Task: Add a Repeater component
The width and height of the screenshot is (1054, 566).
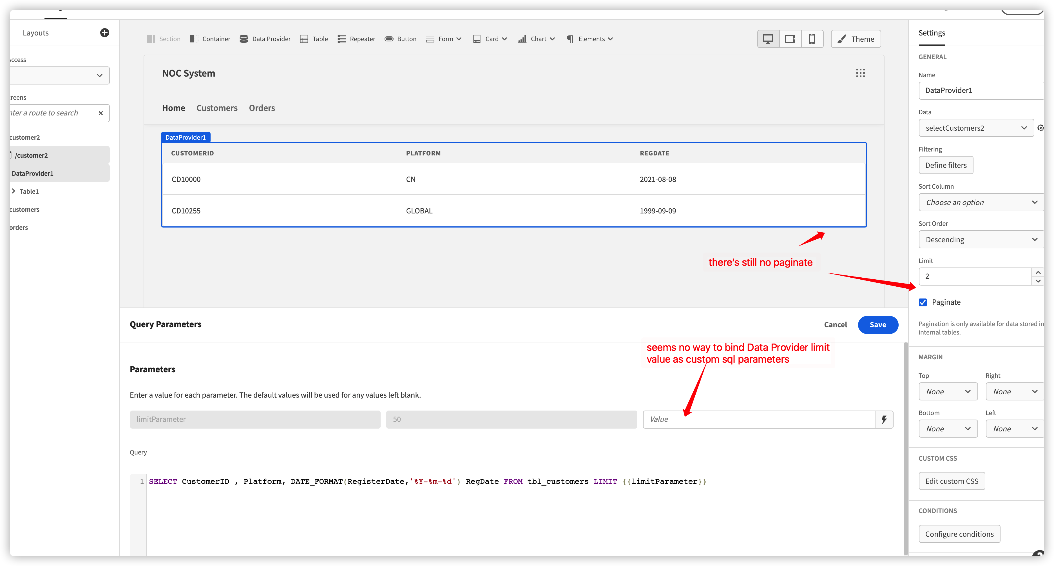Action: click(x=356, y=39)
